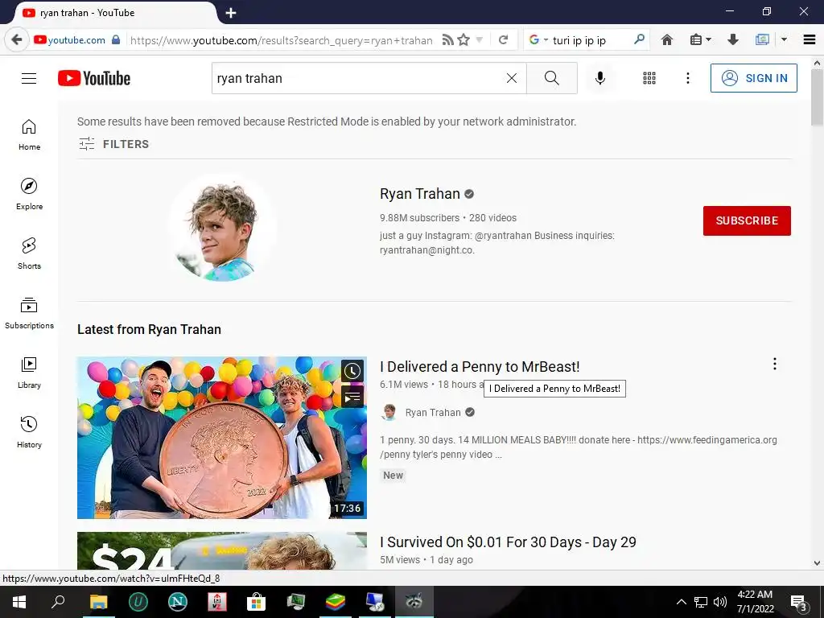
Task: Open the Google search engine dropdown
Action: [538, 40]
